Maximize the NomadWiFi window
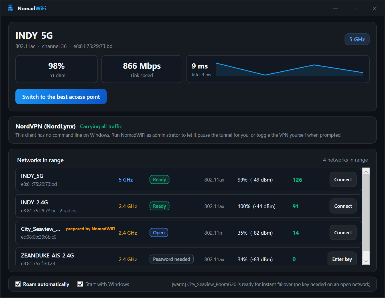 tap(355, 9)
